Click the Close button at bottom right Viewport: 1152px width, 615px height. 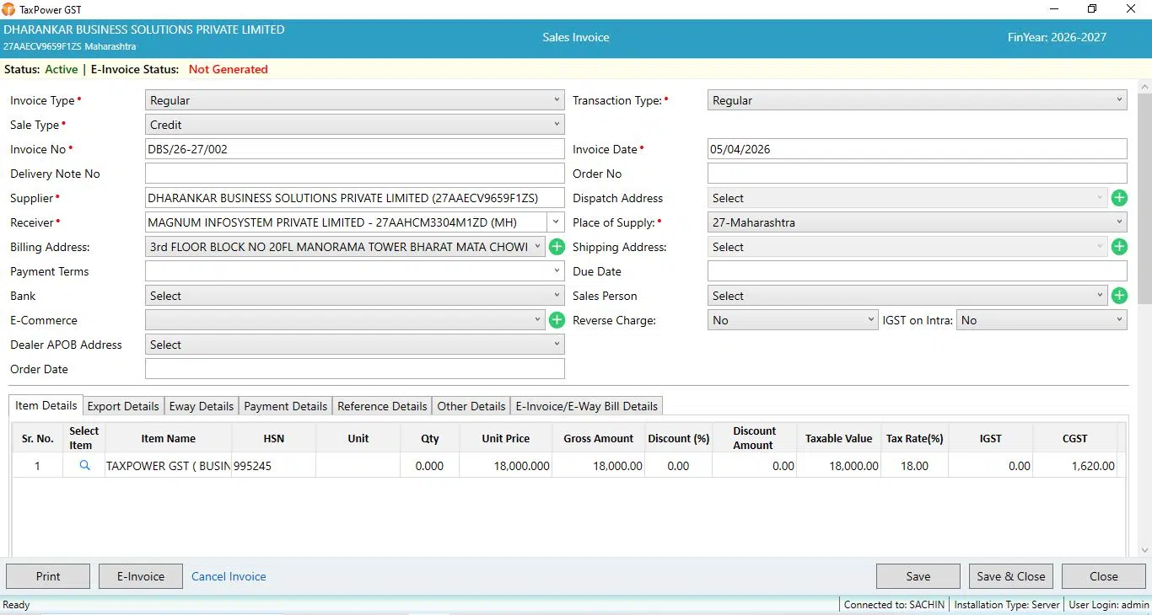1104,576
